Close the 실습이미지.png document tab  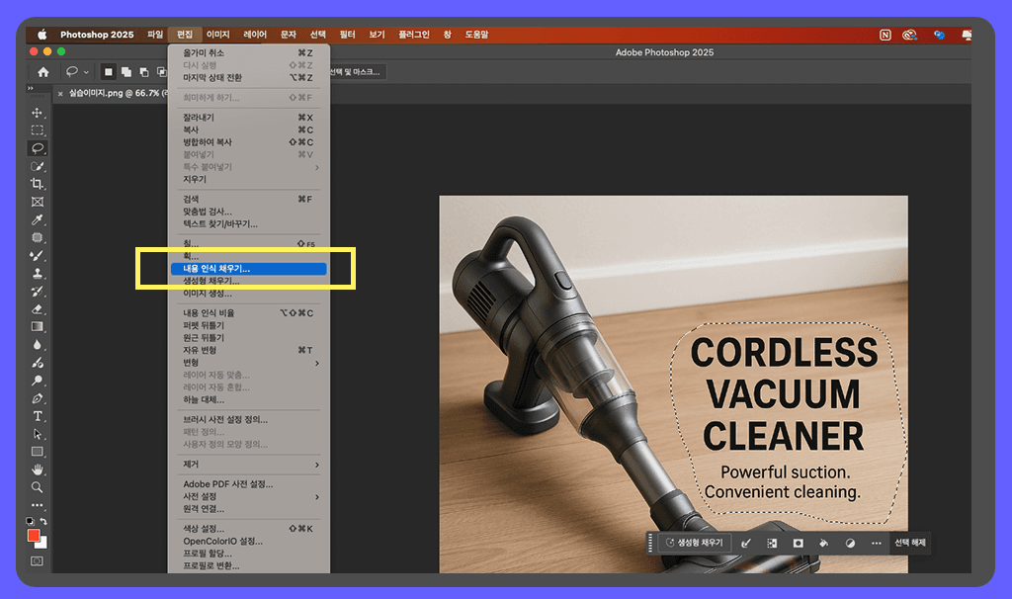60,94
